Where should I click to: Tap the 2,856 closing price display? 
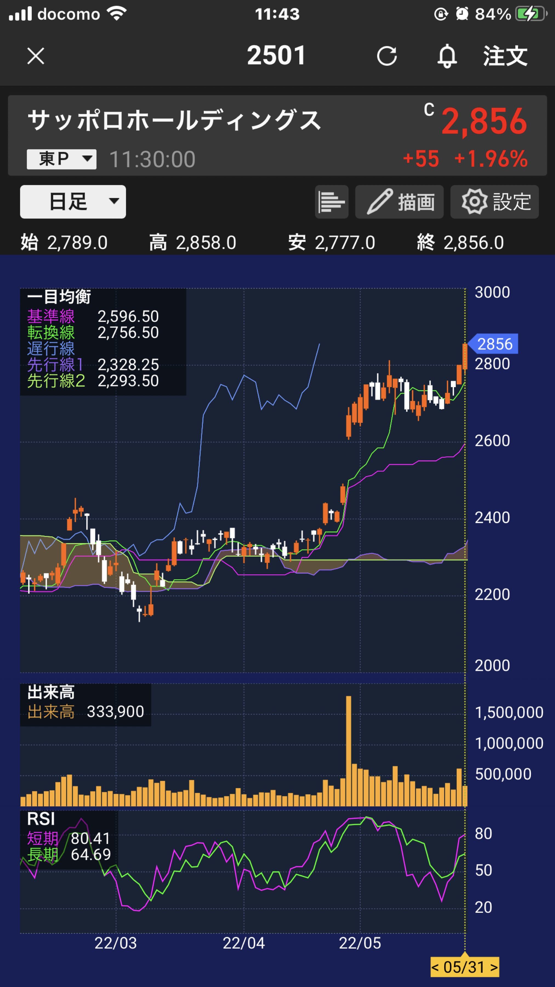pos(484,121)
